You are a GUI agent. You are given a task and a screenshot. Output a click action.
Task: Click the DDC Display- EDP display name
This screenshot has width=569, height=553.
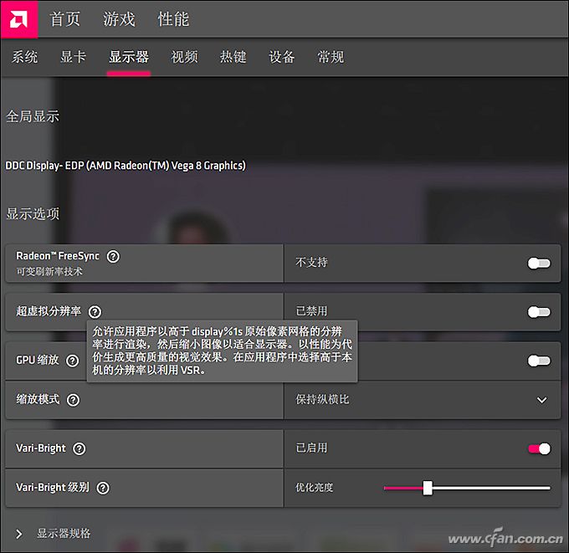[x=126, y=166]
